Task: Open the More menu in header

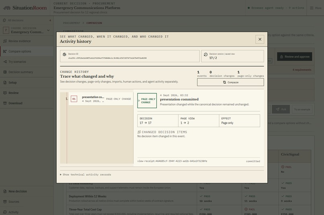Action: (x=316, y=8)
